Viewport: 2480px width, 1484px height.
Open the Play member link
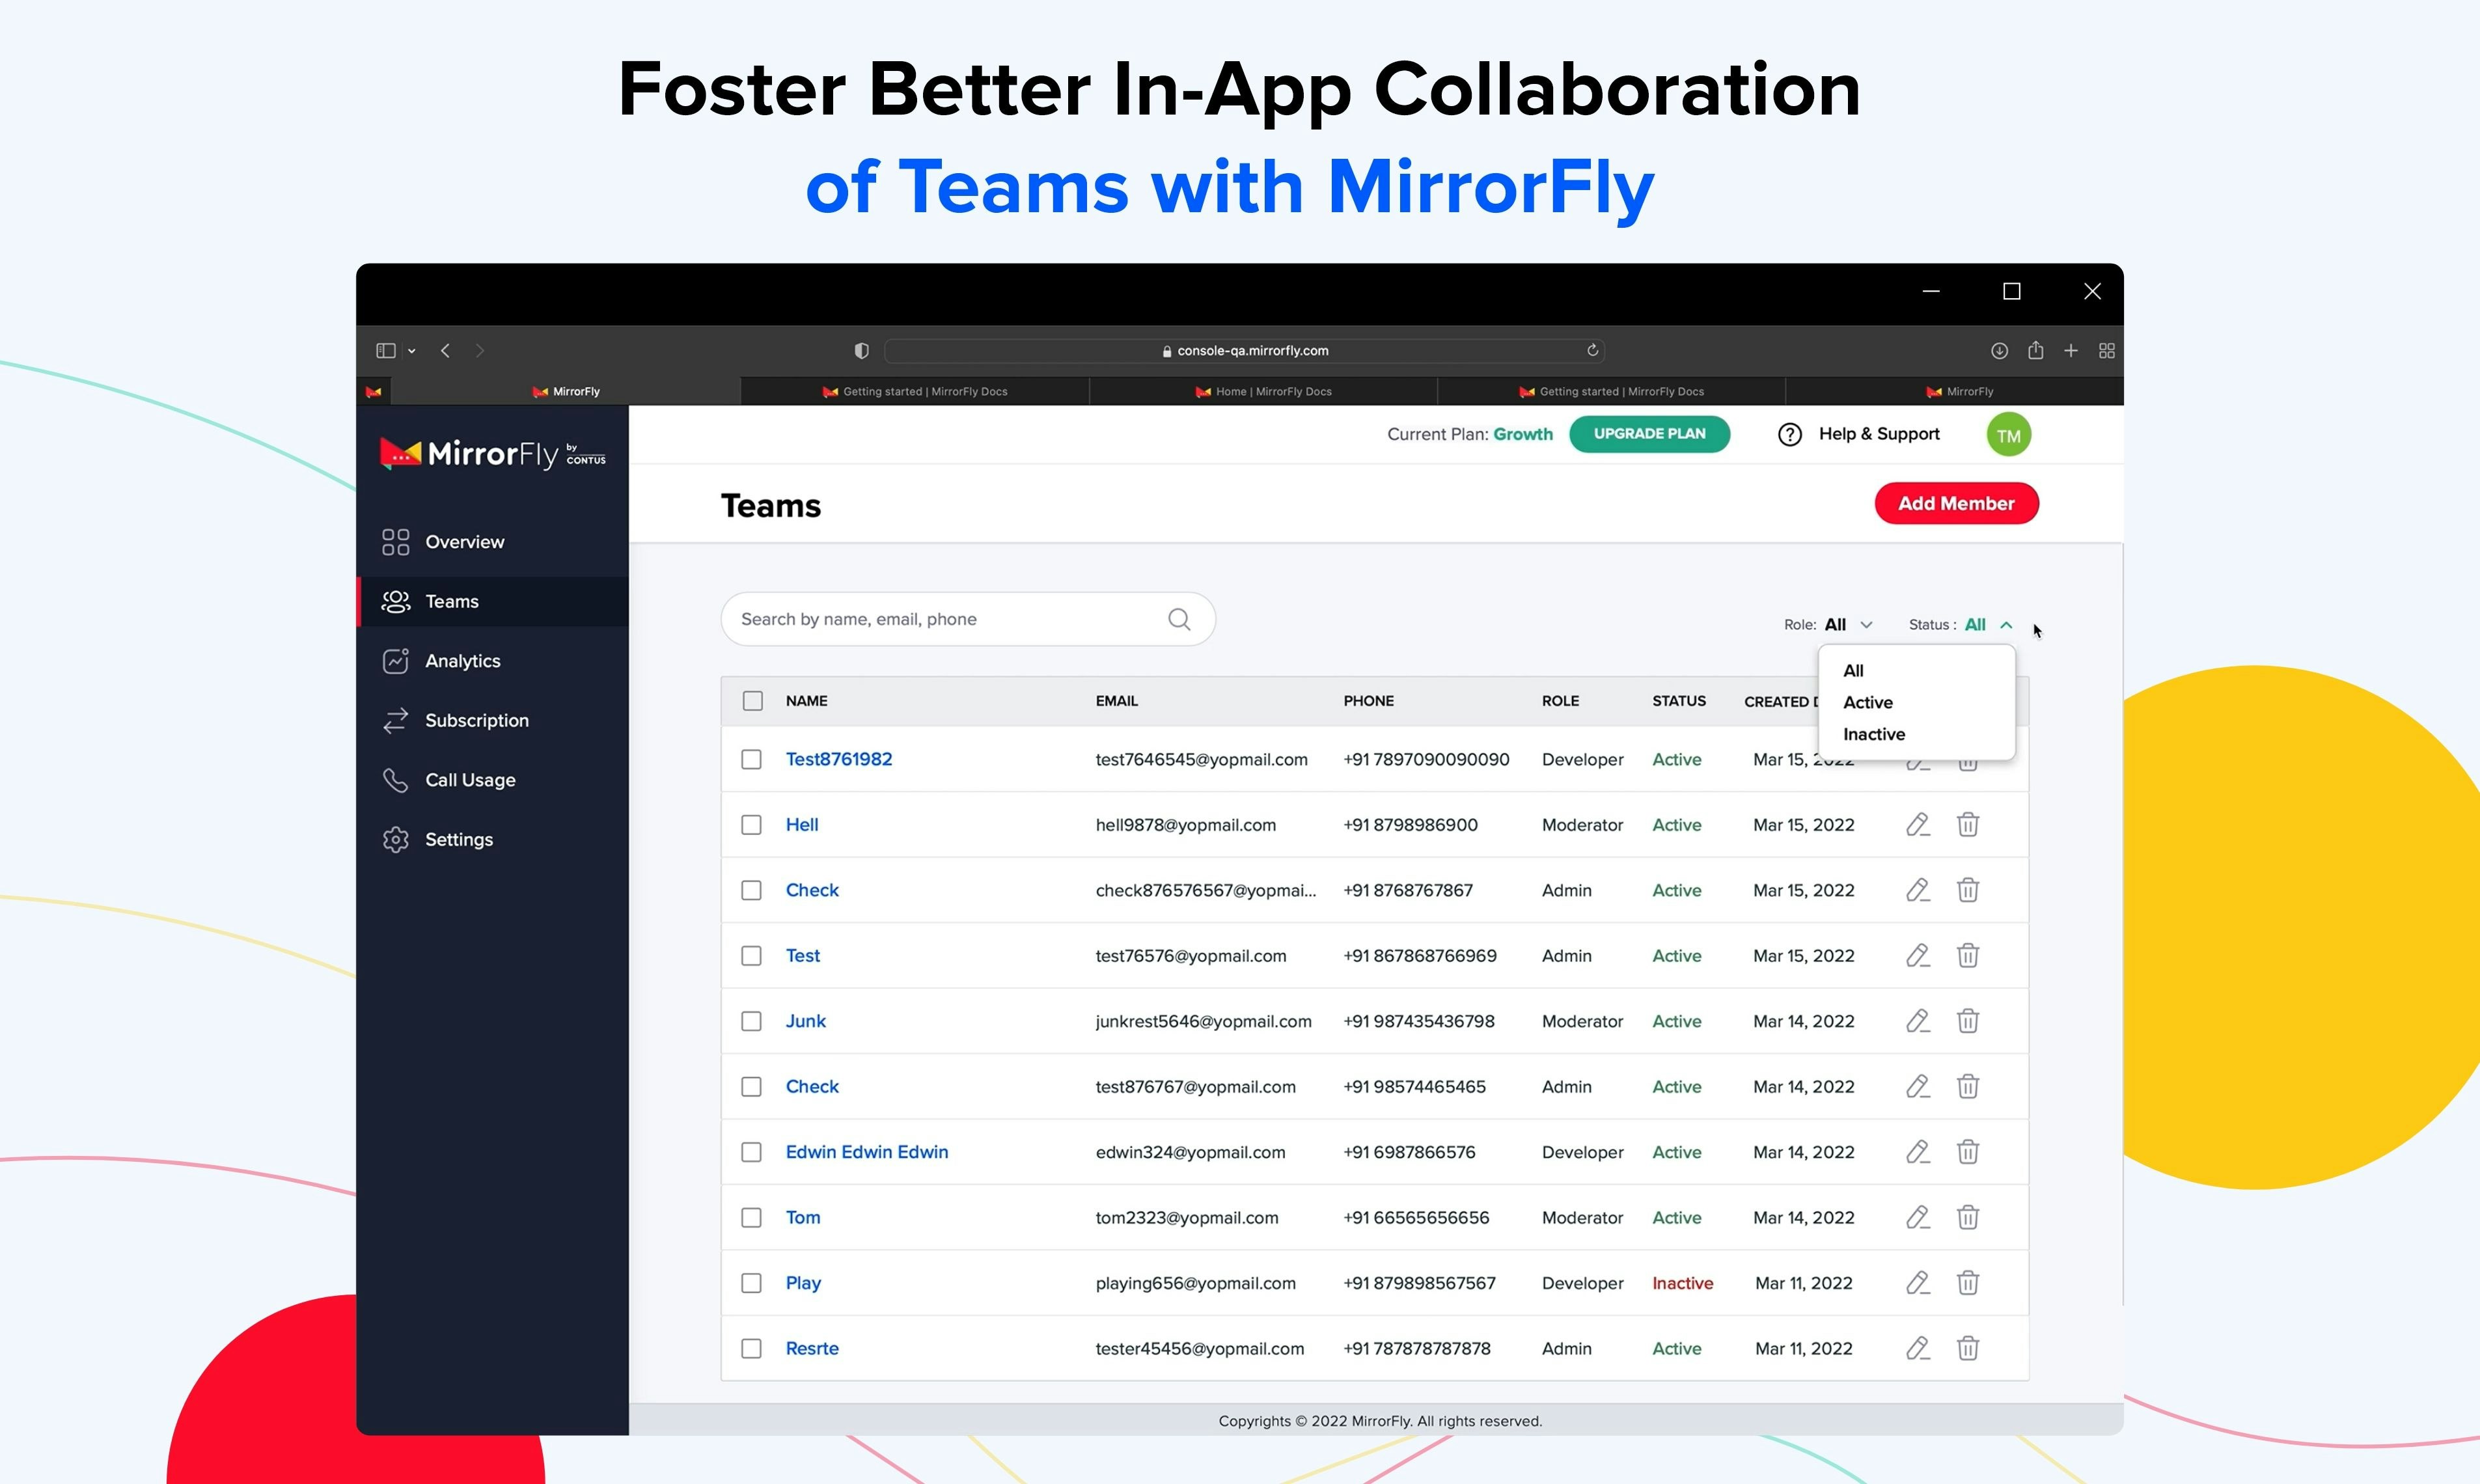pos(803,1282)
